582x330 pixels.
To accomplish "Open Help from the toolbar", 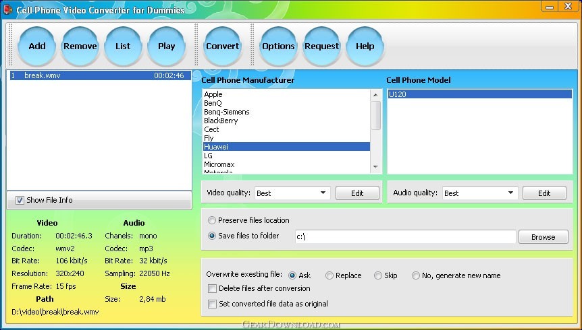I will [365, 46].
